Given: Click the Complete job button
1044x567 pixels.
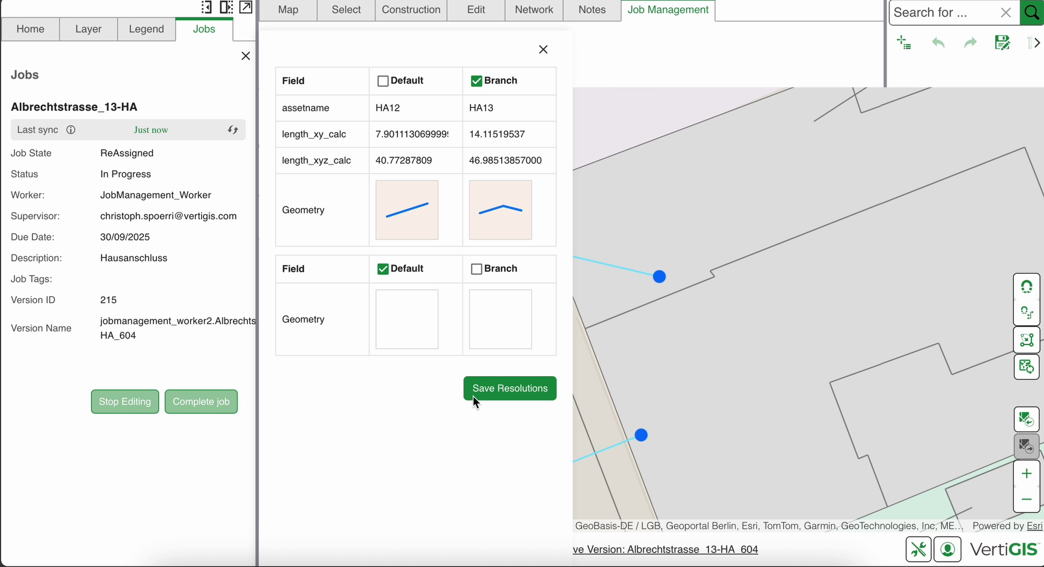Looking at the screenshot, I should click(201, 402).
